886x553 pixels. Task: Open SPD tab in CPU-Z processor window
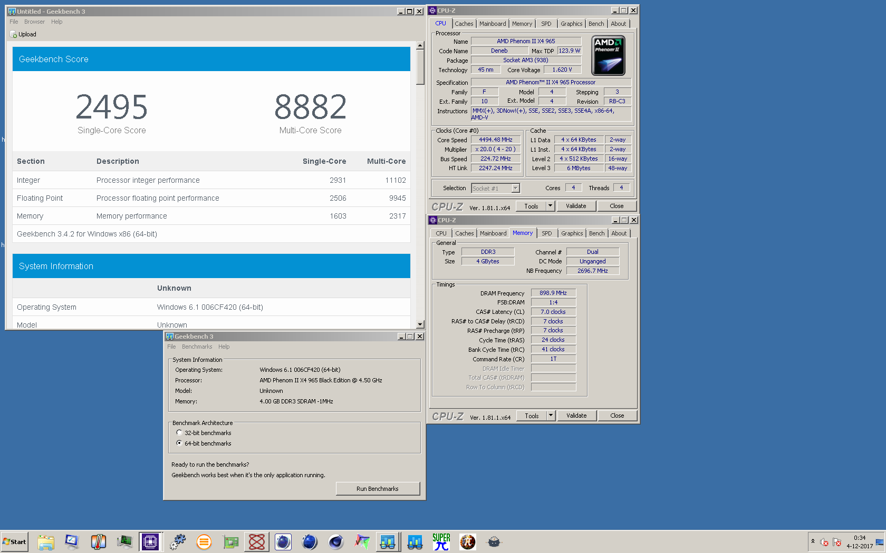pyautogui.click(x=546, y=24)
